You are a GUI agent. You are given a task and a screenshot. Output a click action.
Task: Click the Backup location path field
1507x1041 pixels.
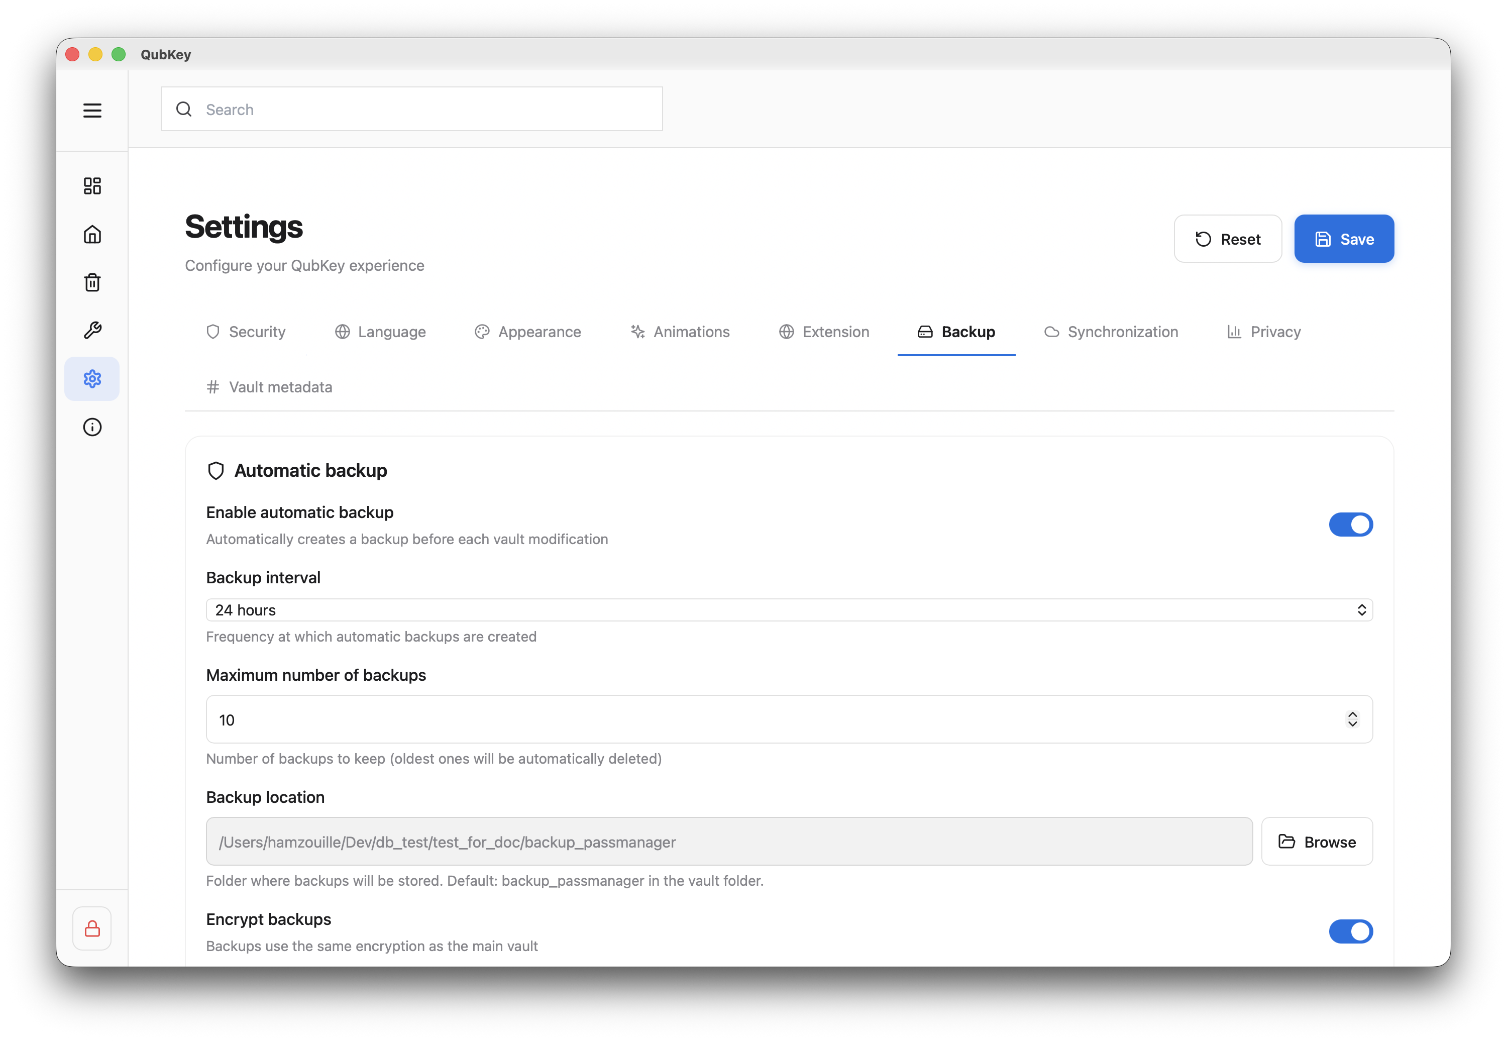point(729,842)
